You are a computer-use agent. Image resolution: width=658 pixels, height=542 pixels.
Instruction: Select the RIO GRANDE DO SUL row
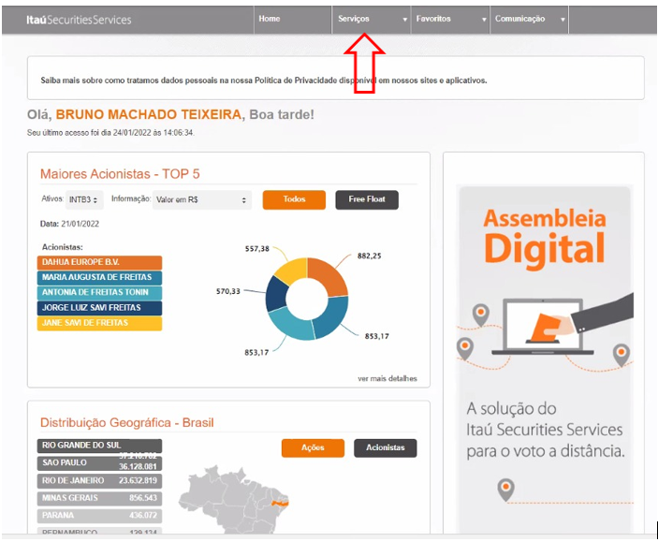[x=99, y=446]
